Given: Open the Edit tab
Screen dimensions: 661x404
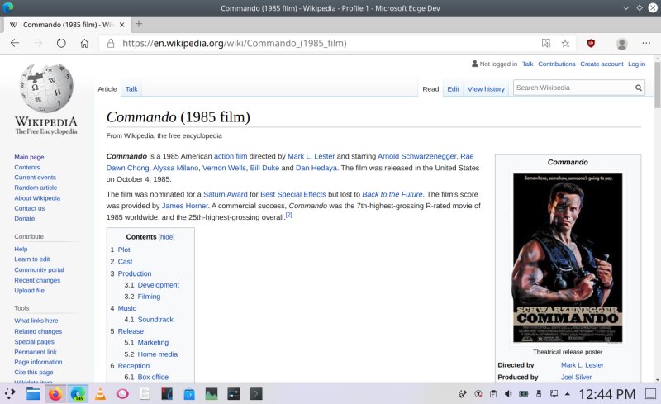Looking at the screenshot, I should 453,89.
